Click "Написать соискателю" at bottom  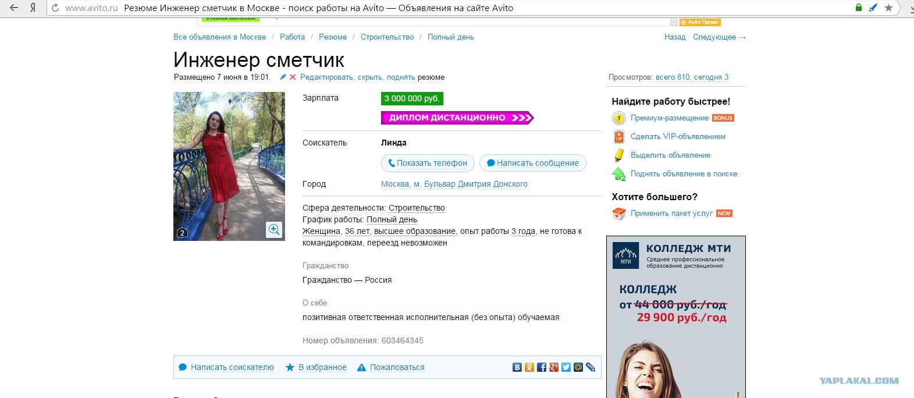coord(232,367)
